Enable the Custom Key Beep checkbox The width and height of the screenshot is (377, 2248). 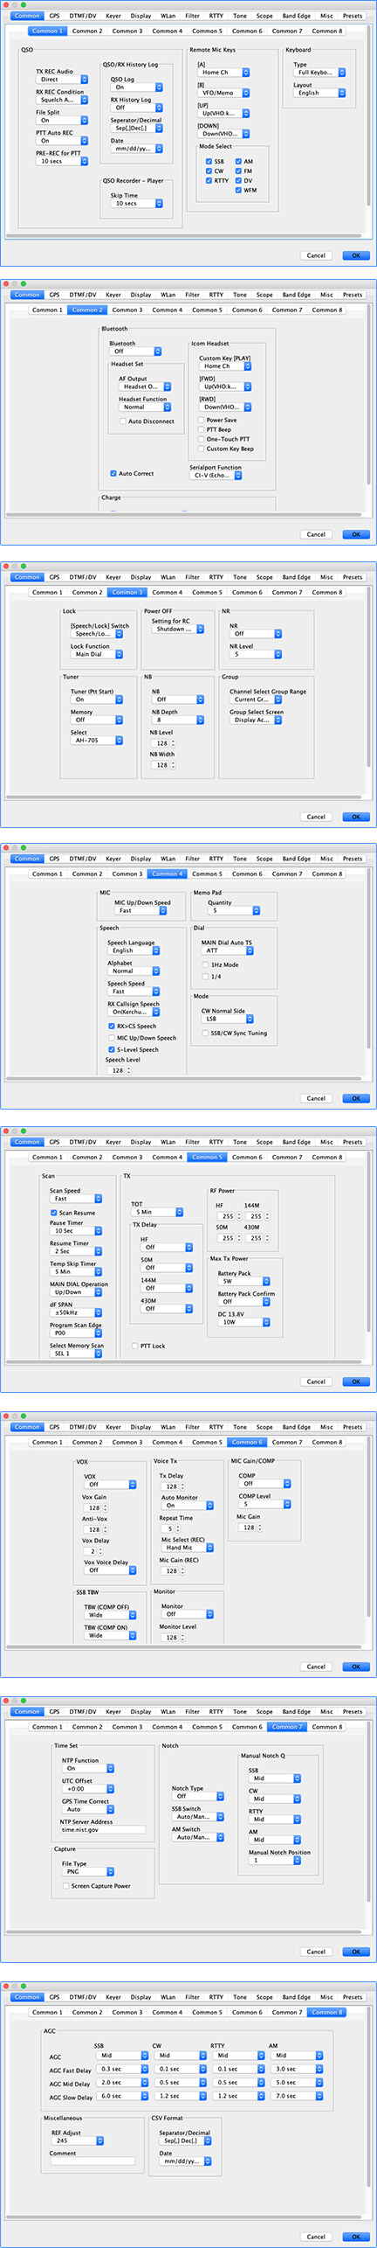[x=201, y=449]
